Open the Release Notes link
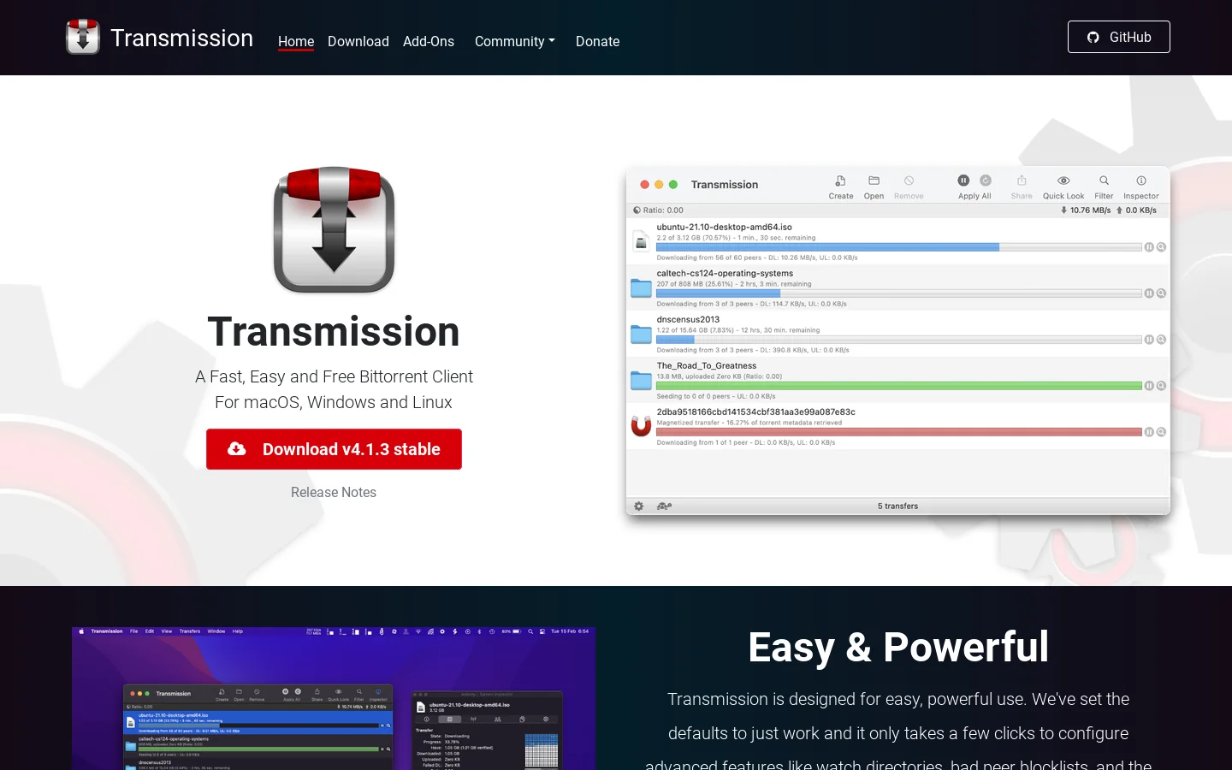Image resolution: width=1232 pixels, height=770 pixels. (334, 492)
